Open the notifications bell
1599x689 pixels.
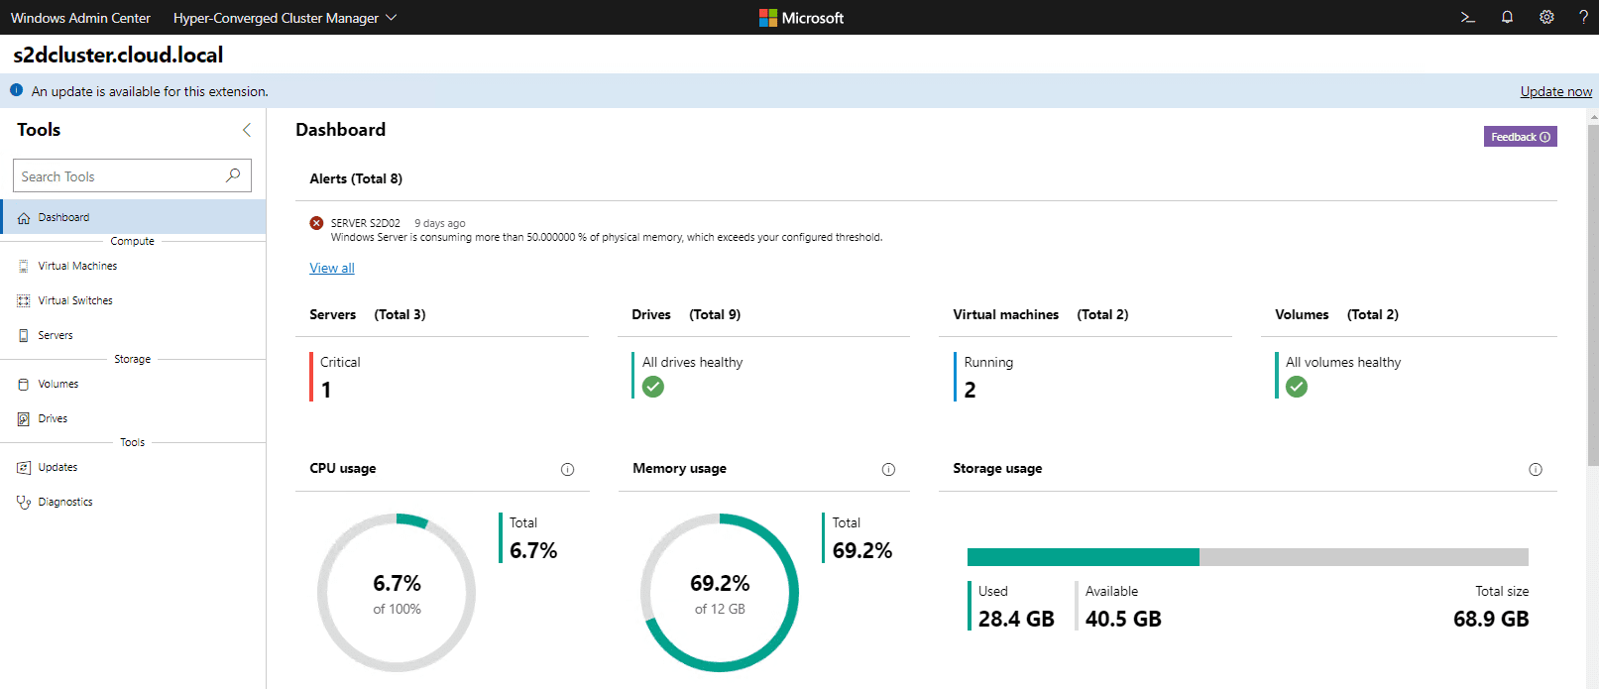pyautogui.click(x=1507, y=17)
